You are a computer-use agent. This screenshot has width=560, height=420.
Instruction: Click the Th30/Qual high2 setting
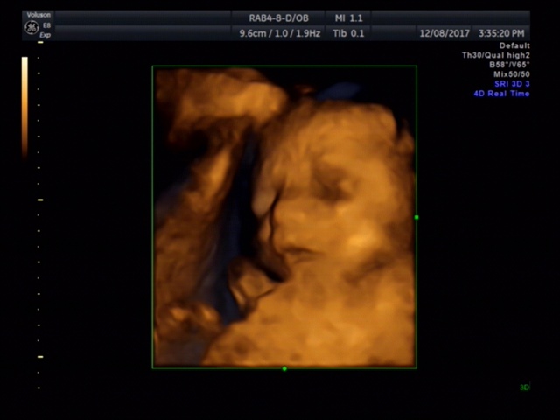[496, 55]
